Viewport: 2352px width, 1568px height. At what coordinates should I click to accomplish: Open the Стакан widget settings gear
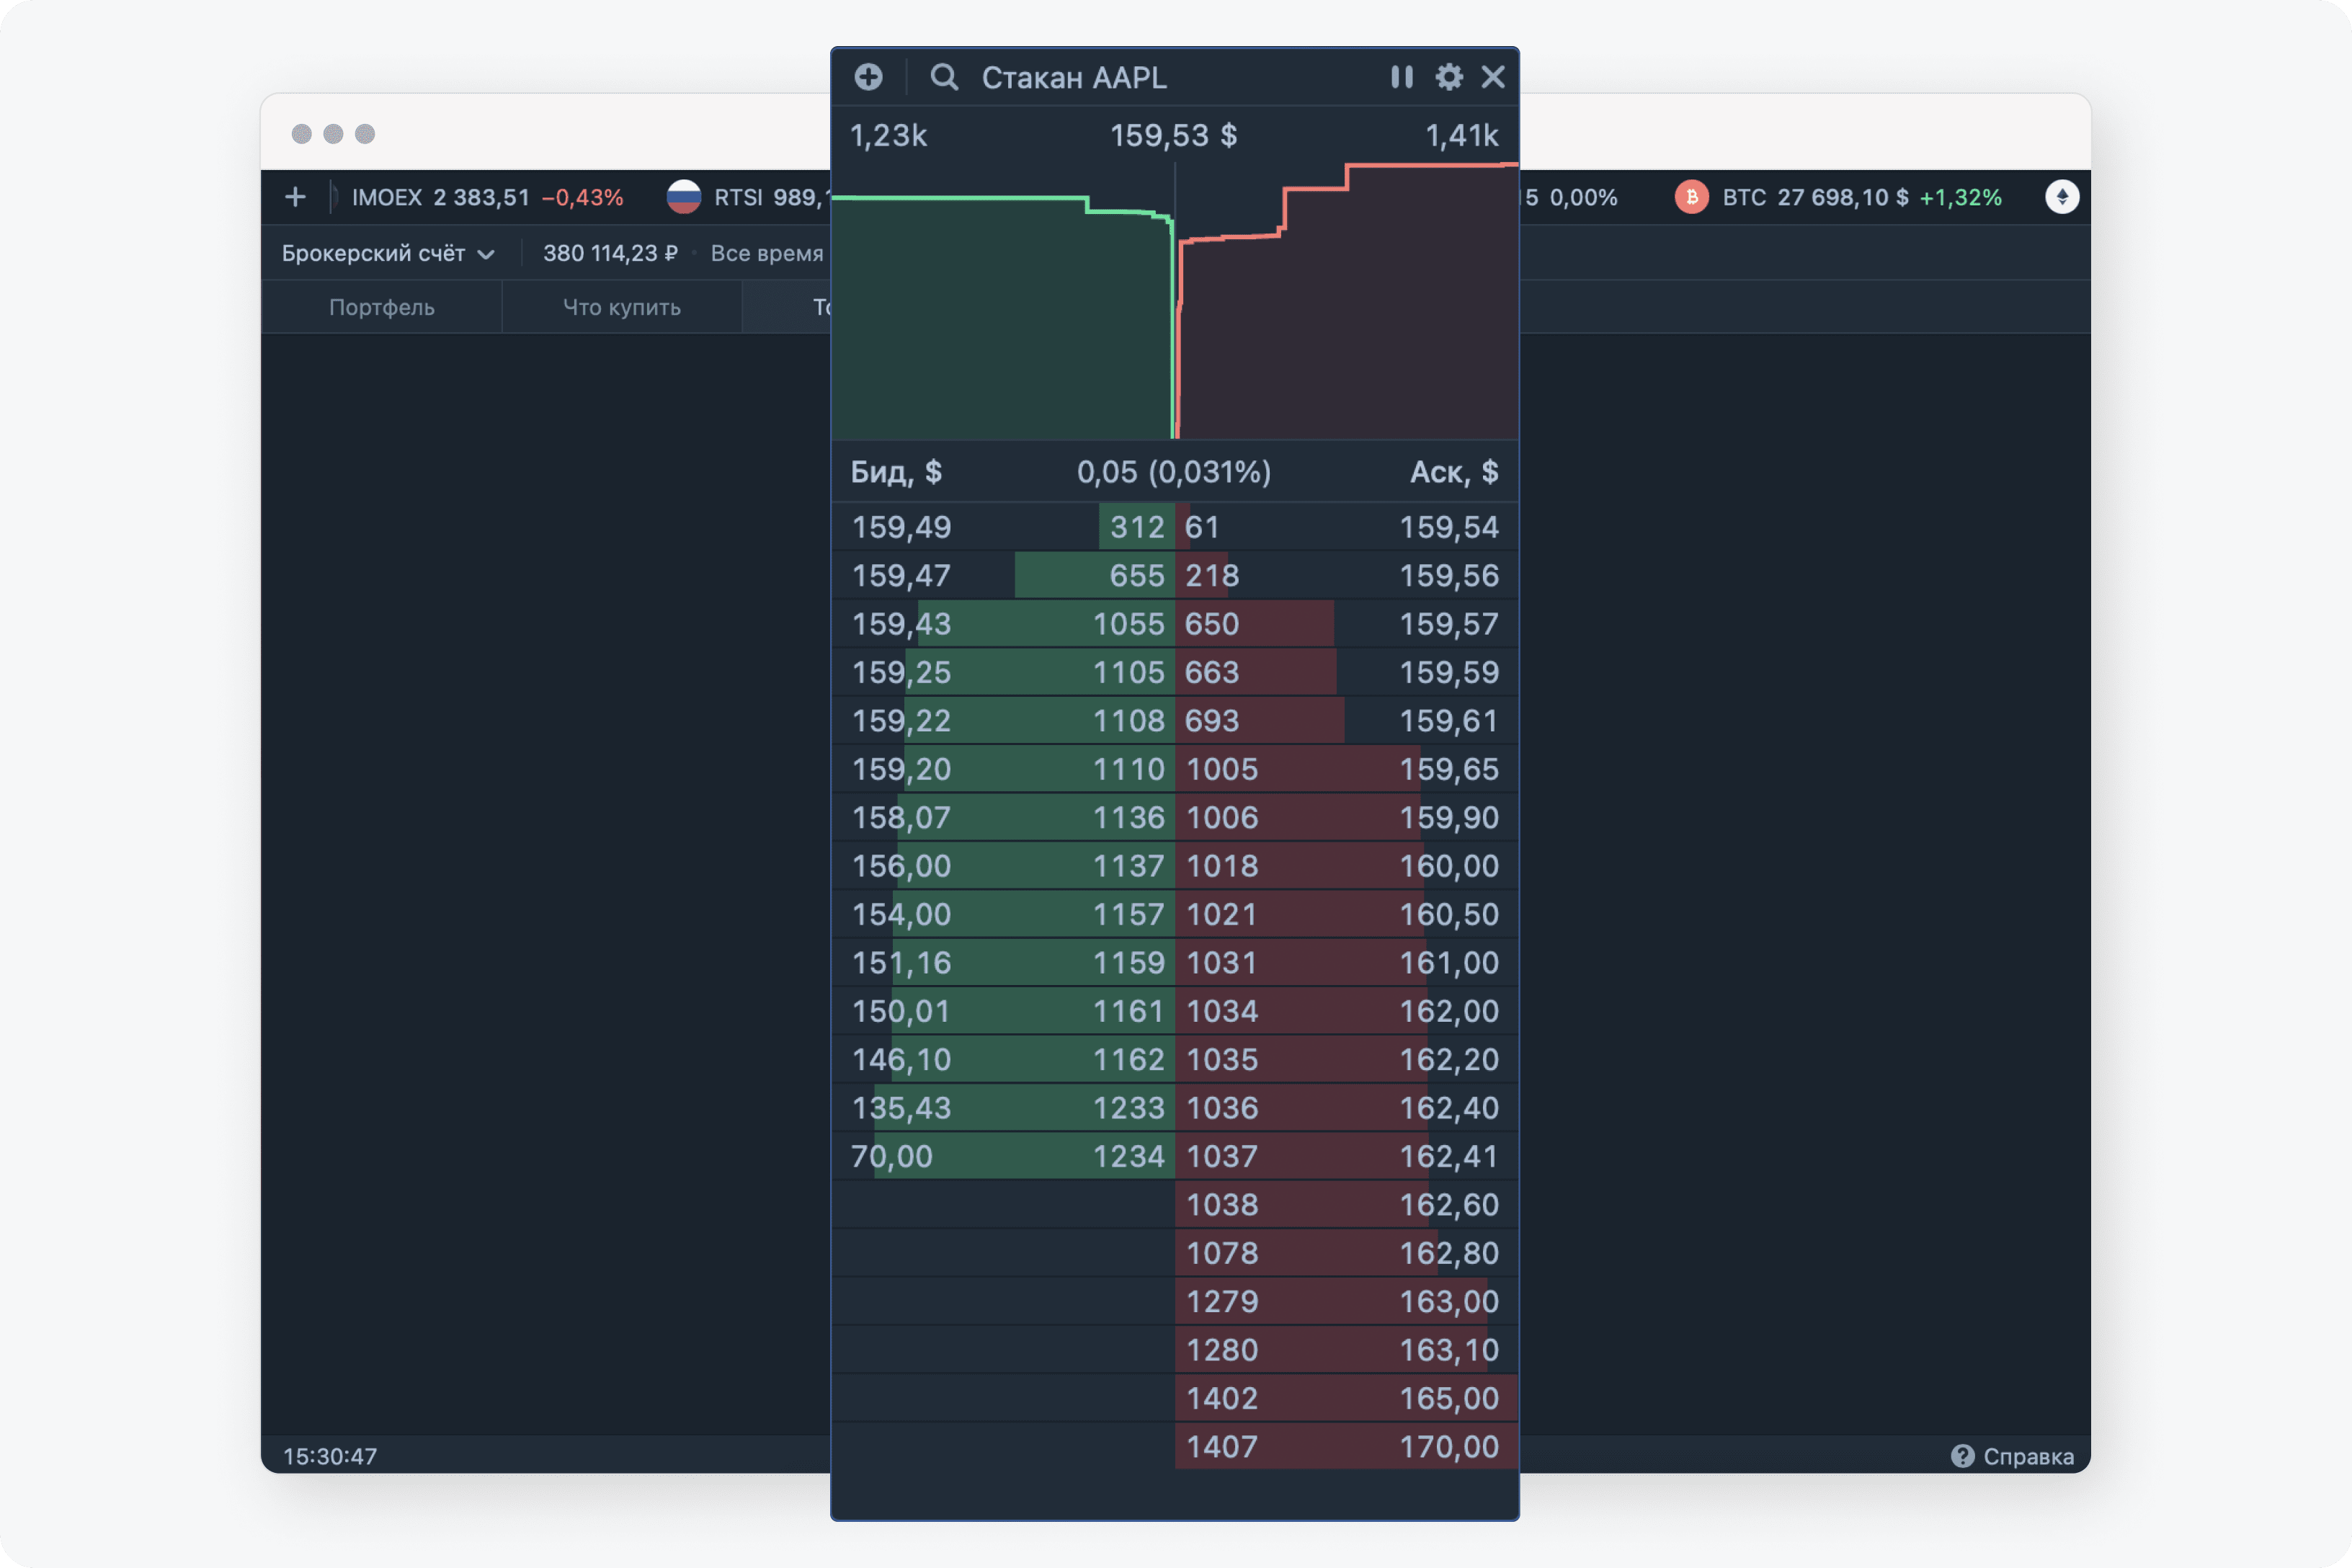pos(1449,77)
